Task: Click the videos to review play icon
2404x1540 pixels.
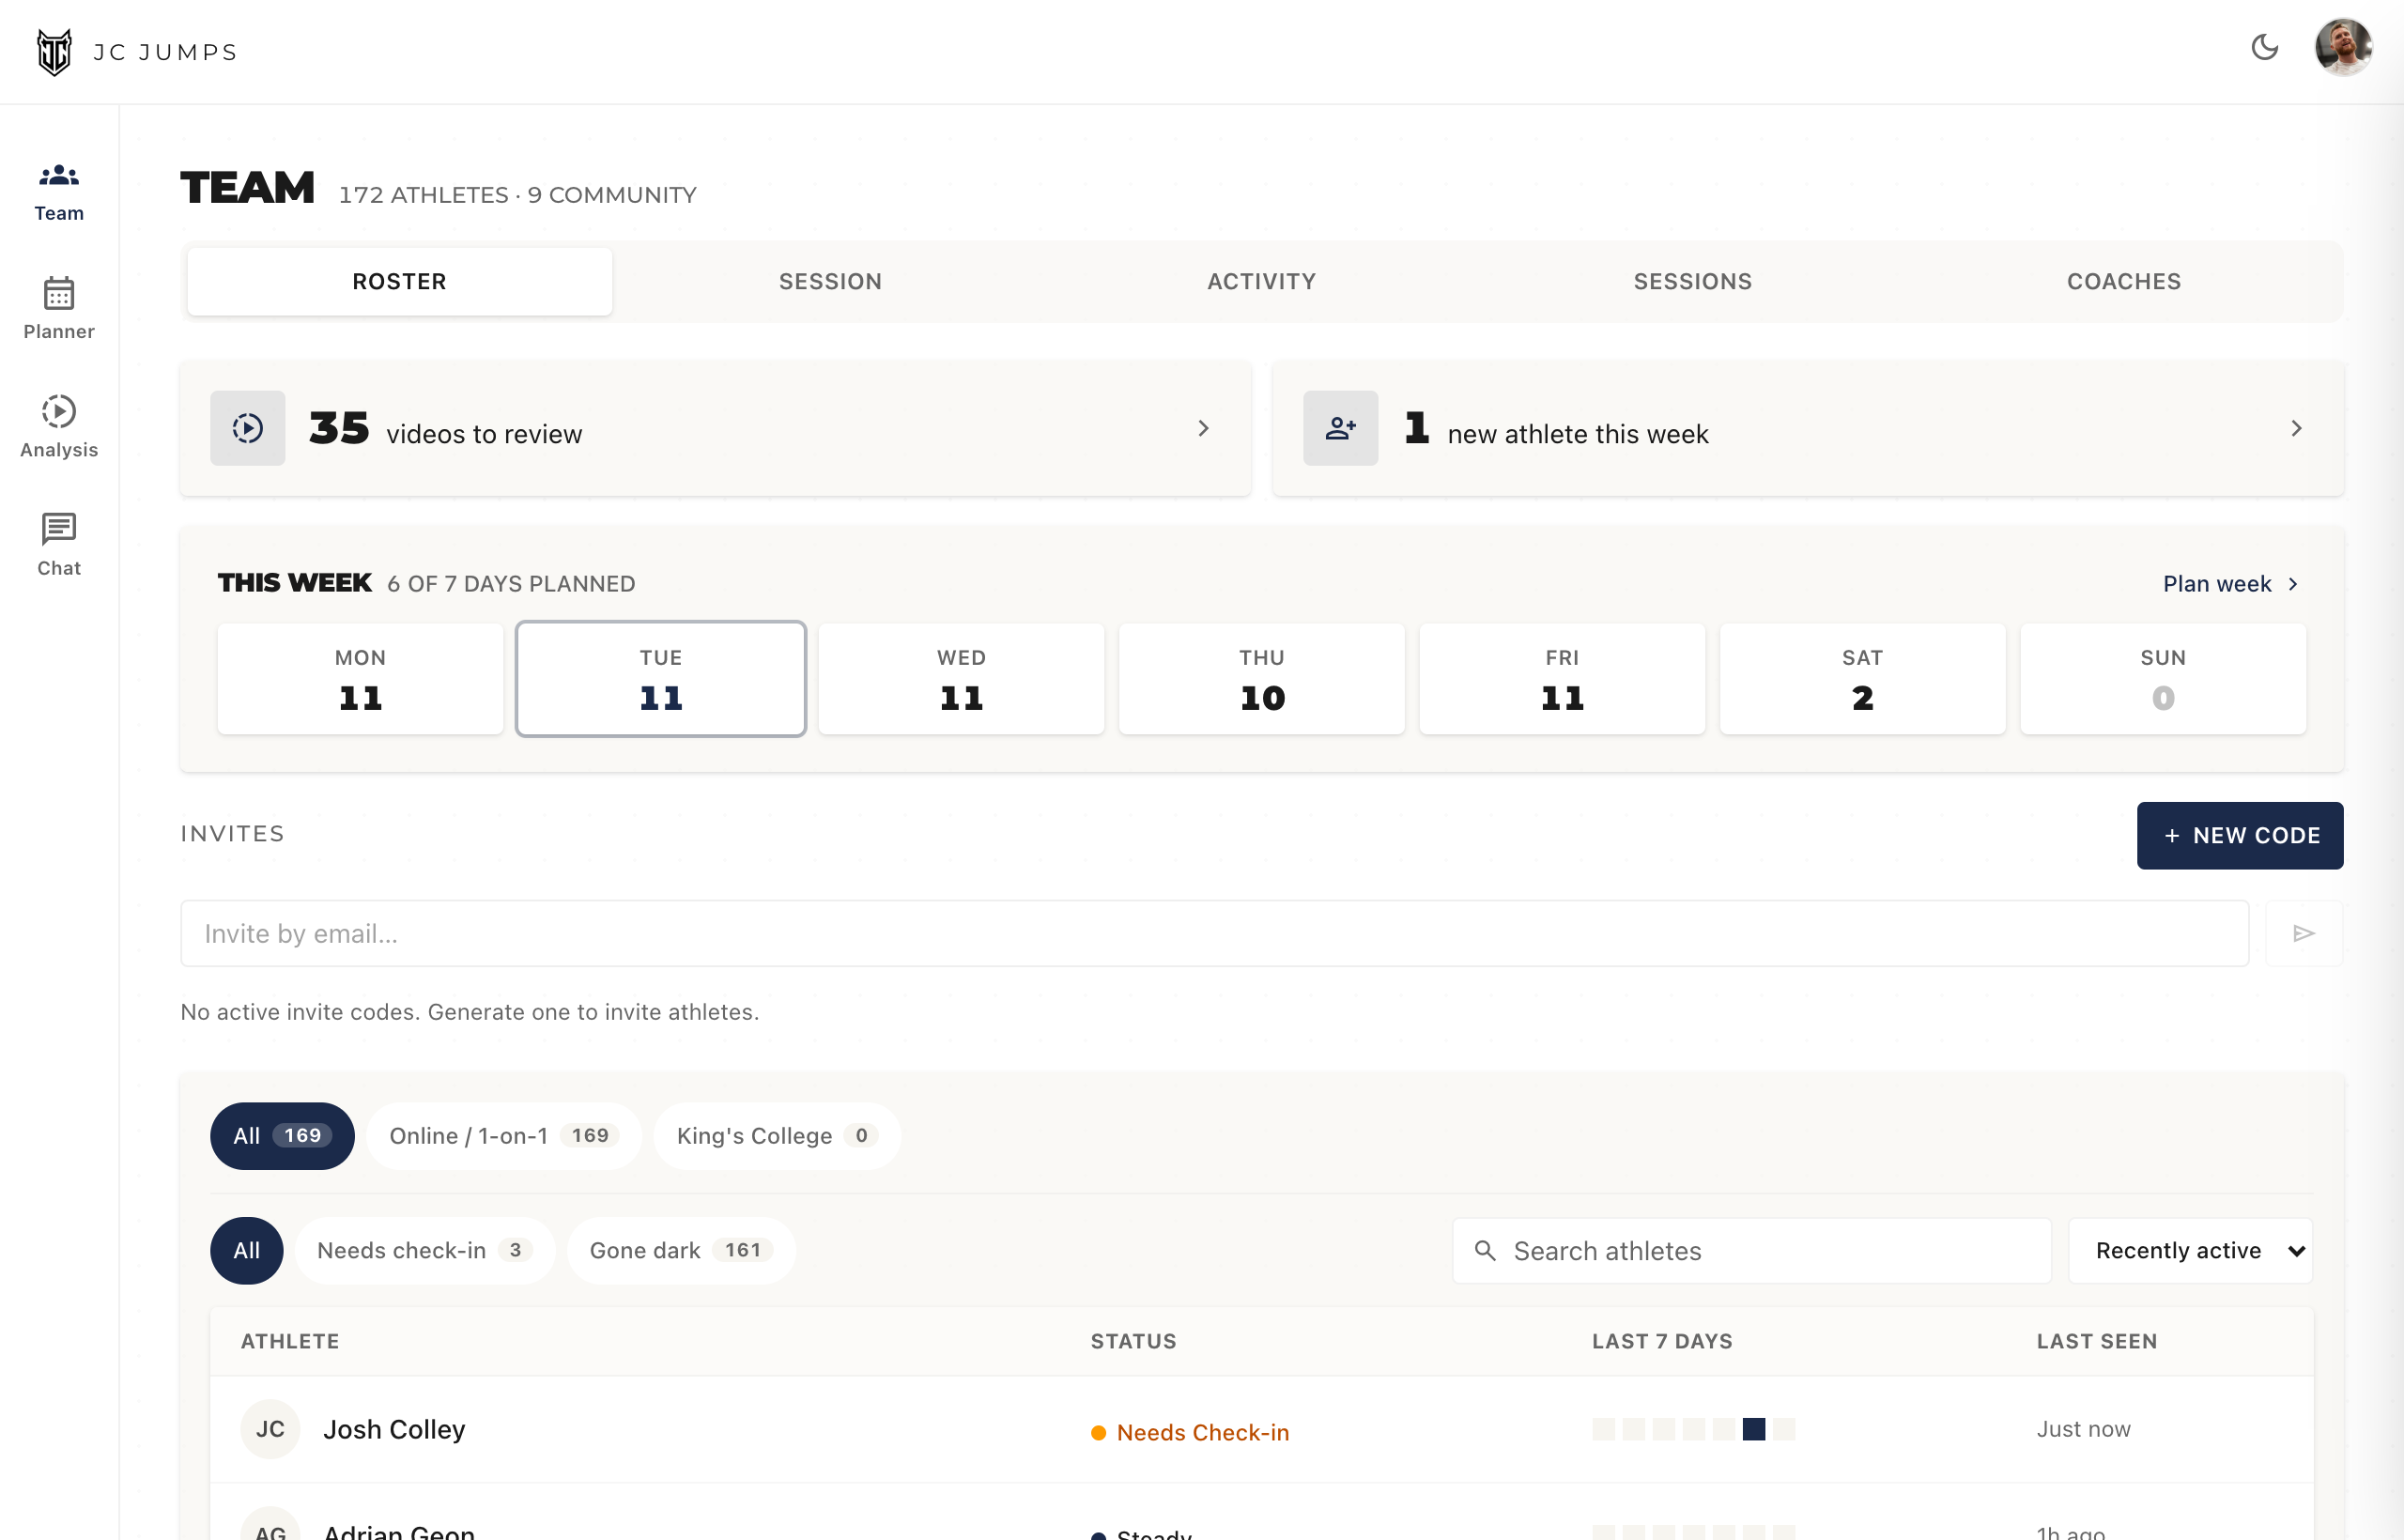Action: pos(248,428)
